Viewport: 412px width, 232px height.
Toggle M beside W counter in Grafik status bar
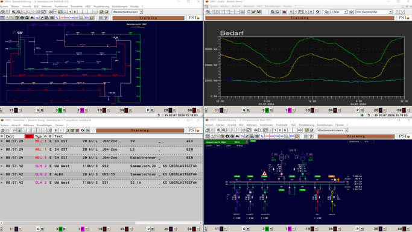click(271, 110)
